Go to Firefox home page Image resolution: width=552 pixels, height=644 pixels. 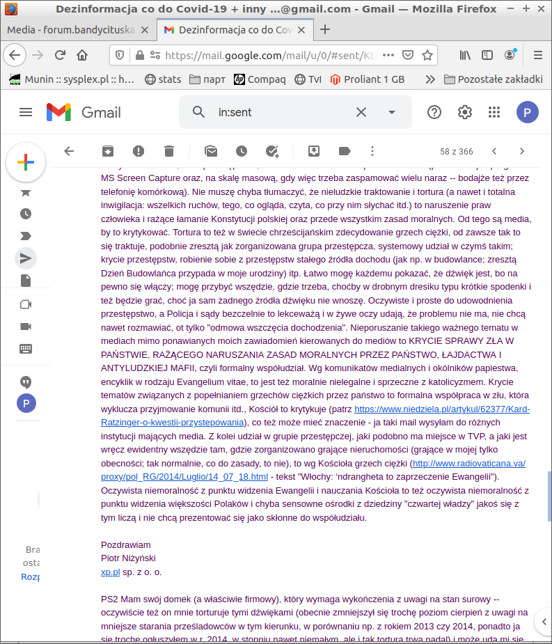coord(82,54)
